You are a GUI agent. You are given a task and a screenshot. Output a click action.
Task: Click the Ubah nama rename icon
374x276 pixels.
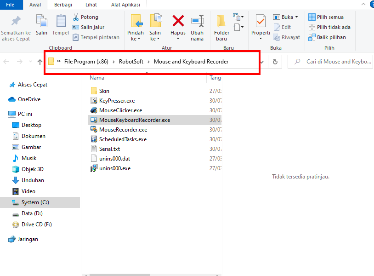click(197, 21)
